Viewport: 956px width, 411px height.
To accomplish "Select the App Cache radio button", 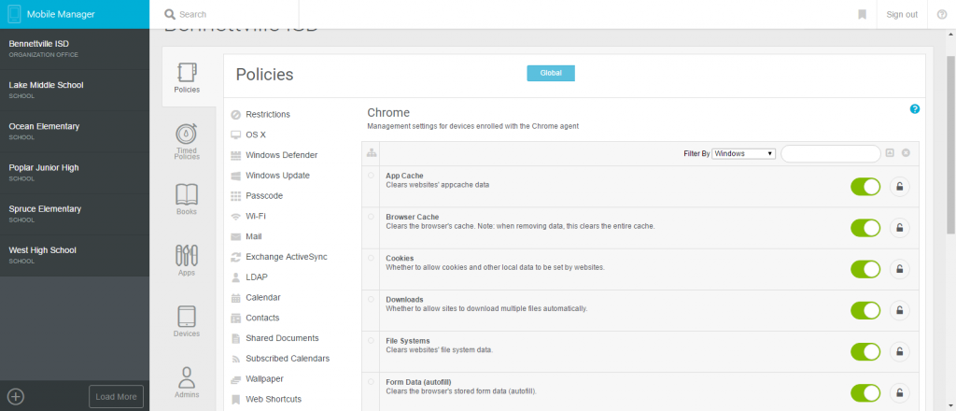I will click(x=371, y=176).
